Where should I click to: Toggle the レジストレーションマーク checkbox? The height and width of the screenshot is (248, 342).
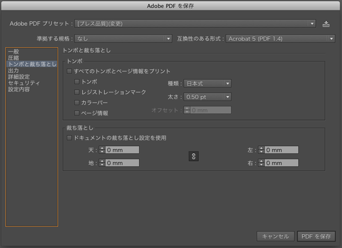click(77, 92)
